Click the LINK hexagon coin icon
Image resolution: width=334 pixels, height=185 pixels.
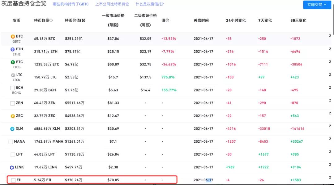coord(12,167)
